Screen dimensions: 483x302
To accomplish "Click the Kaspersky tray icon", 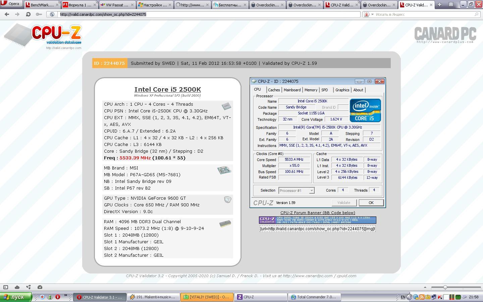I will (440, 297).
